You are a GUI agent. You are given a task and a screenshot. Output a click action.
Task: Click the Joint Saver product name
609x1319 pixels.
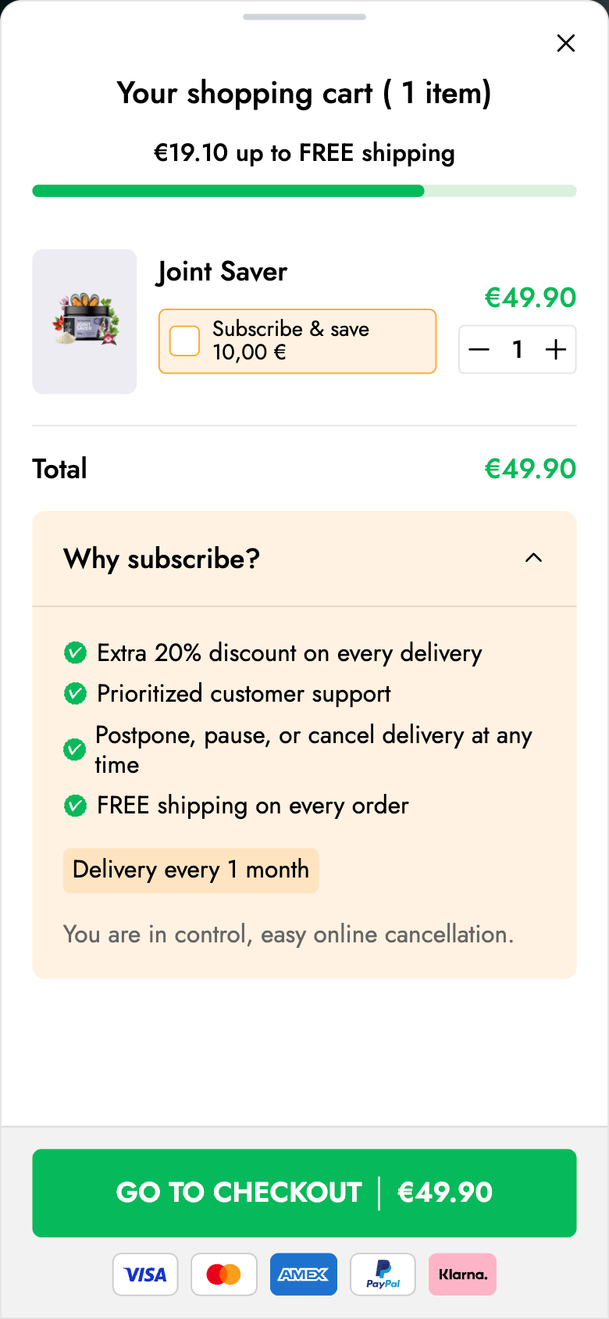pos(223,272)
